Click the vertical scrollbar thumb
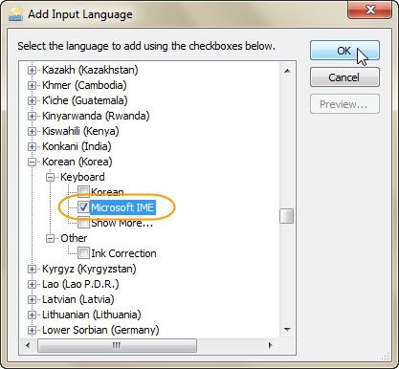399x369 pixels. (x=286, y=216)
